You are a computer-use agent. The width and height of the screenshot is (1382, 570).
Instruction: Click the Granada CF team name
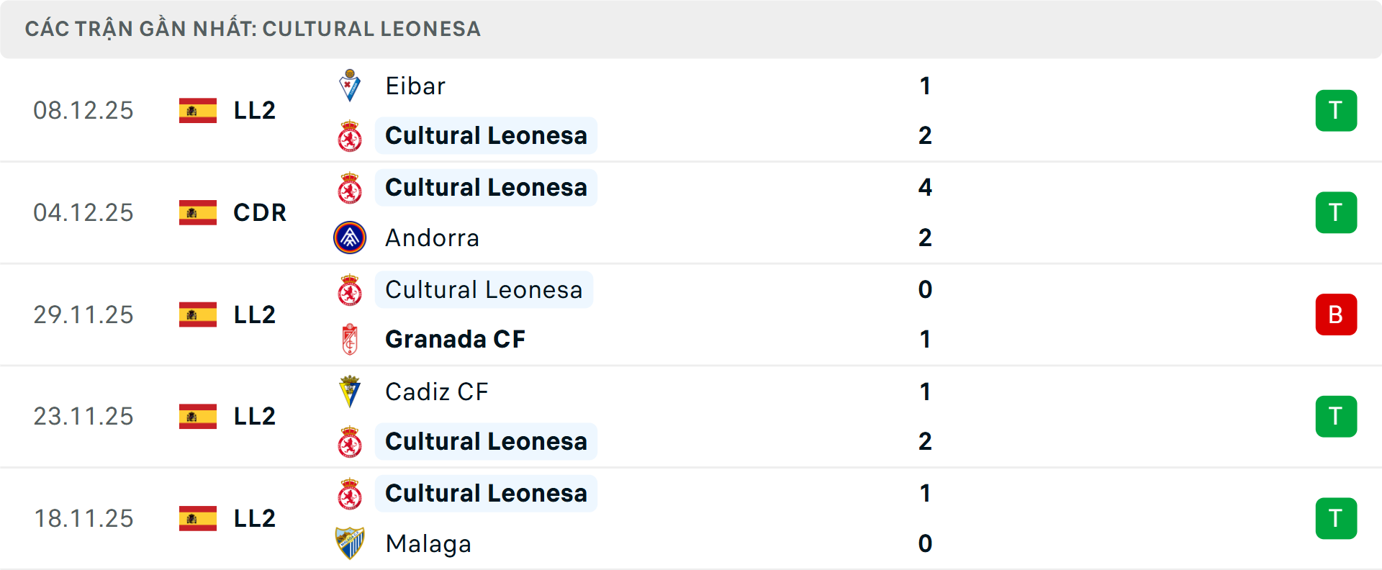pos(455,339)
